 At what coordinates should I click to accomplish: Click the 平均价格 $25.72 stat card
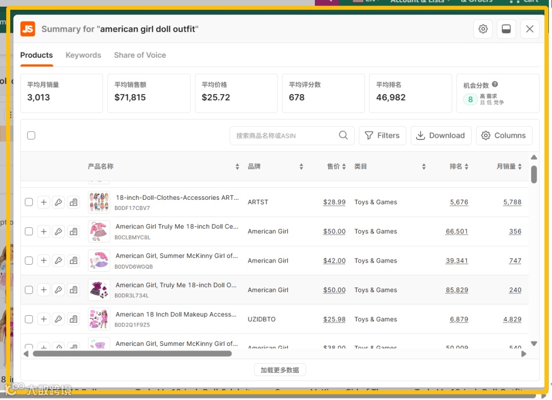[x=236, y=93]
